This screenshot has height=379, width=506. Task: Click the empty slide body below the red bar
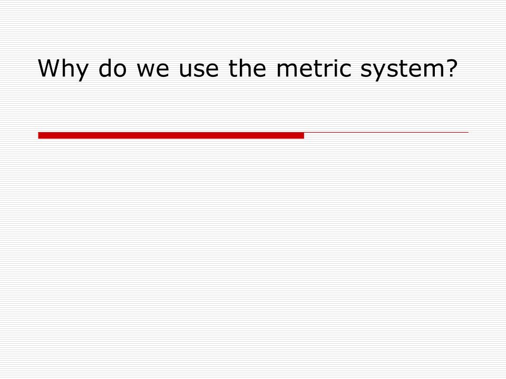coord(253,258)
